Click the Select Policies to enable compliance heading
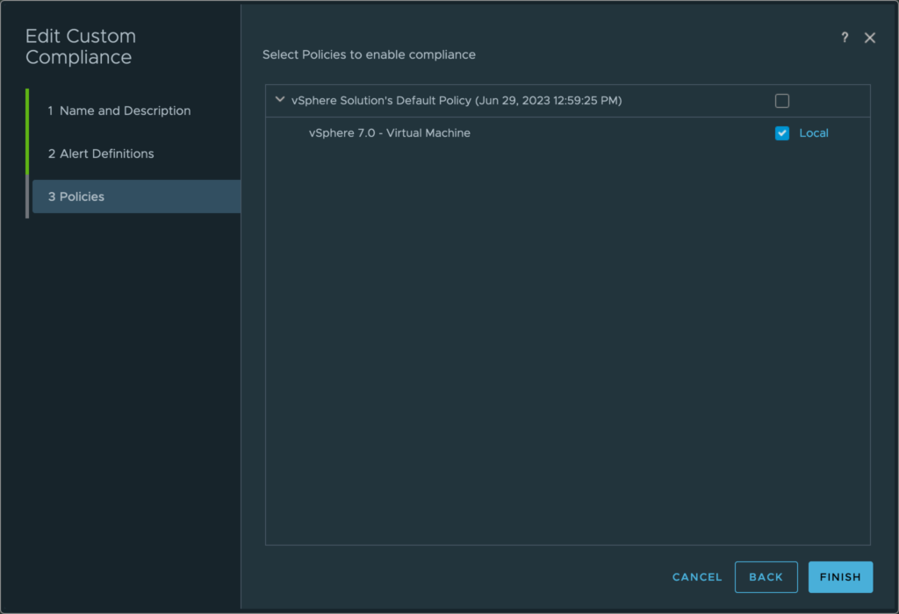Viewport: 899px width, 614px height. click(x=369, y=54)
